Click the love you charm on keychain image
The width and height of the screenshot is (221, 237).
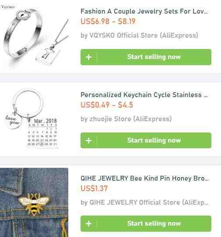[x=13, y=121]
